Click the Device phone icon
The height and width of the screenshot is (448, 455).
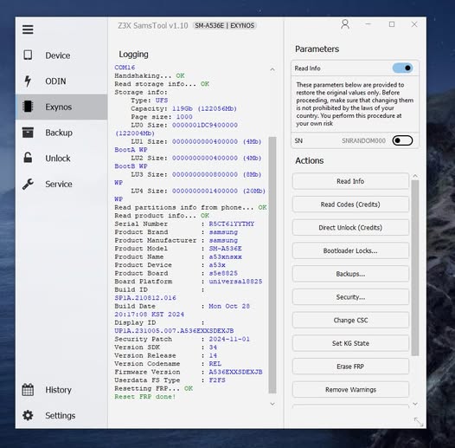28,55
